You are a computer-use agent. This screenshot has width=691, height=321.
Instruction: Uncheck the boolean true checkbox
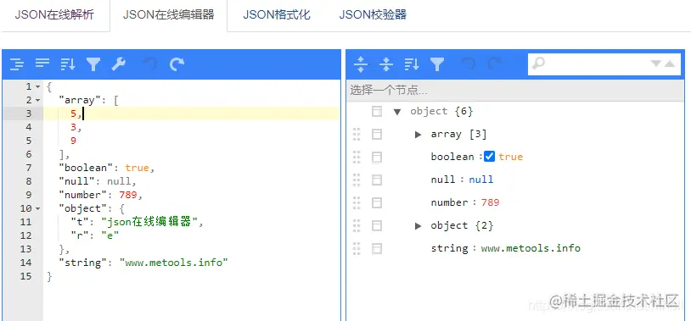click(489, 157)
